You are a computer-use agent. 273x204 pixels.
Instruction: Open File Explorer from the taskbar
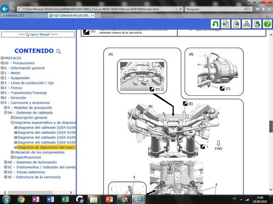pos(94,200)
